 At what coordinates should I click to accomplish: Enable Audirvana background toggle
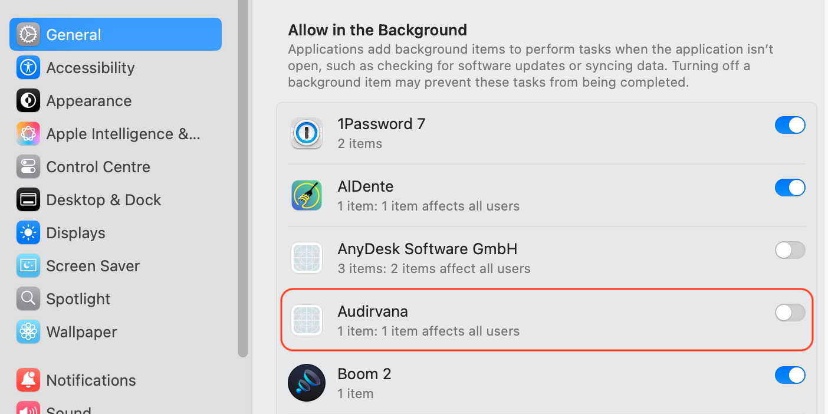(790, 313)
